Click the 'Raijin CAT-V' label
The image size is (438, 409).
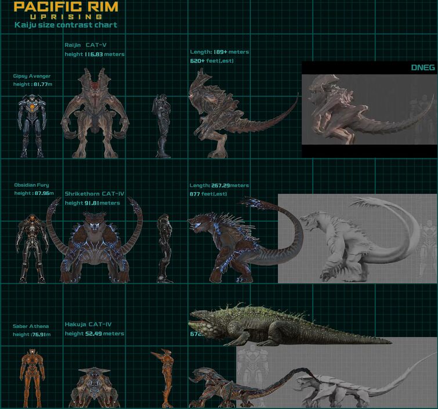[85, 45]
